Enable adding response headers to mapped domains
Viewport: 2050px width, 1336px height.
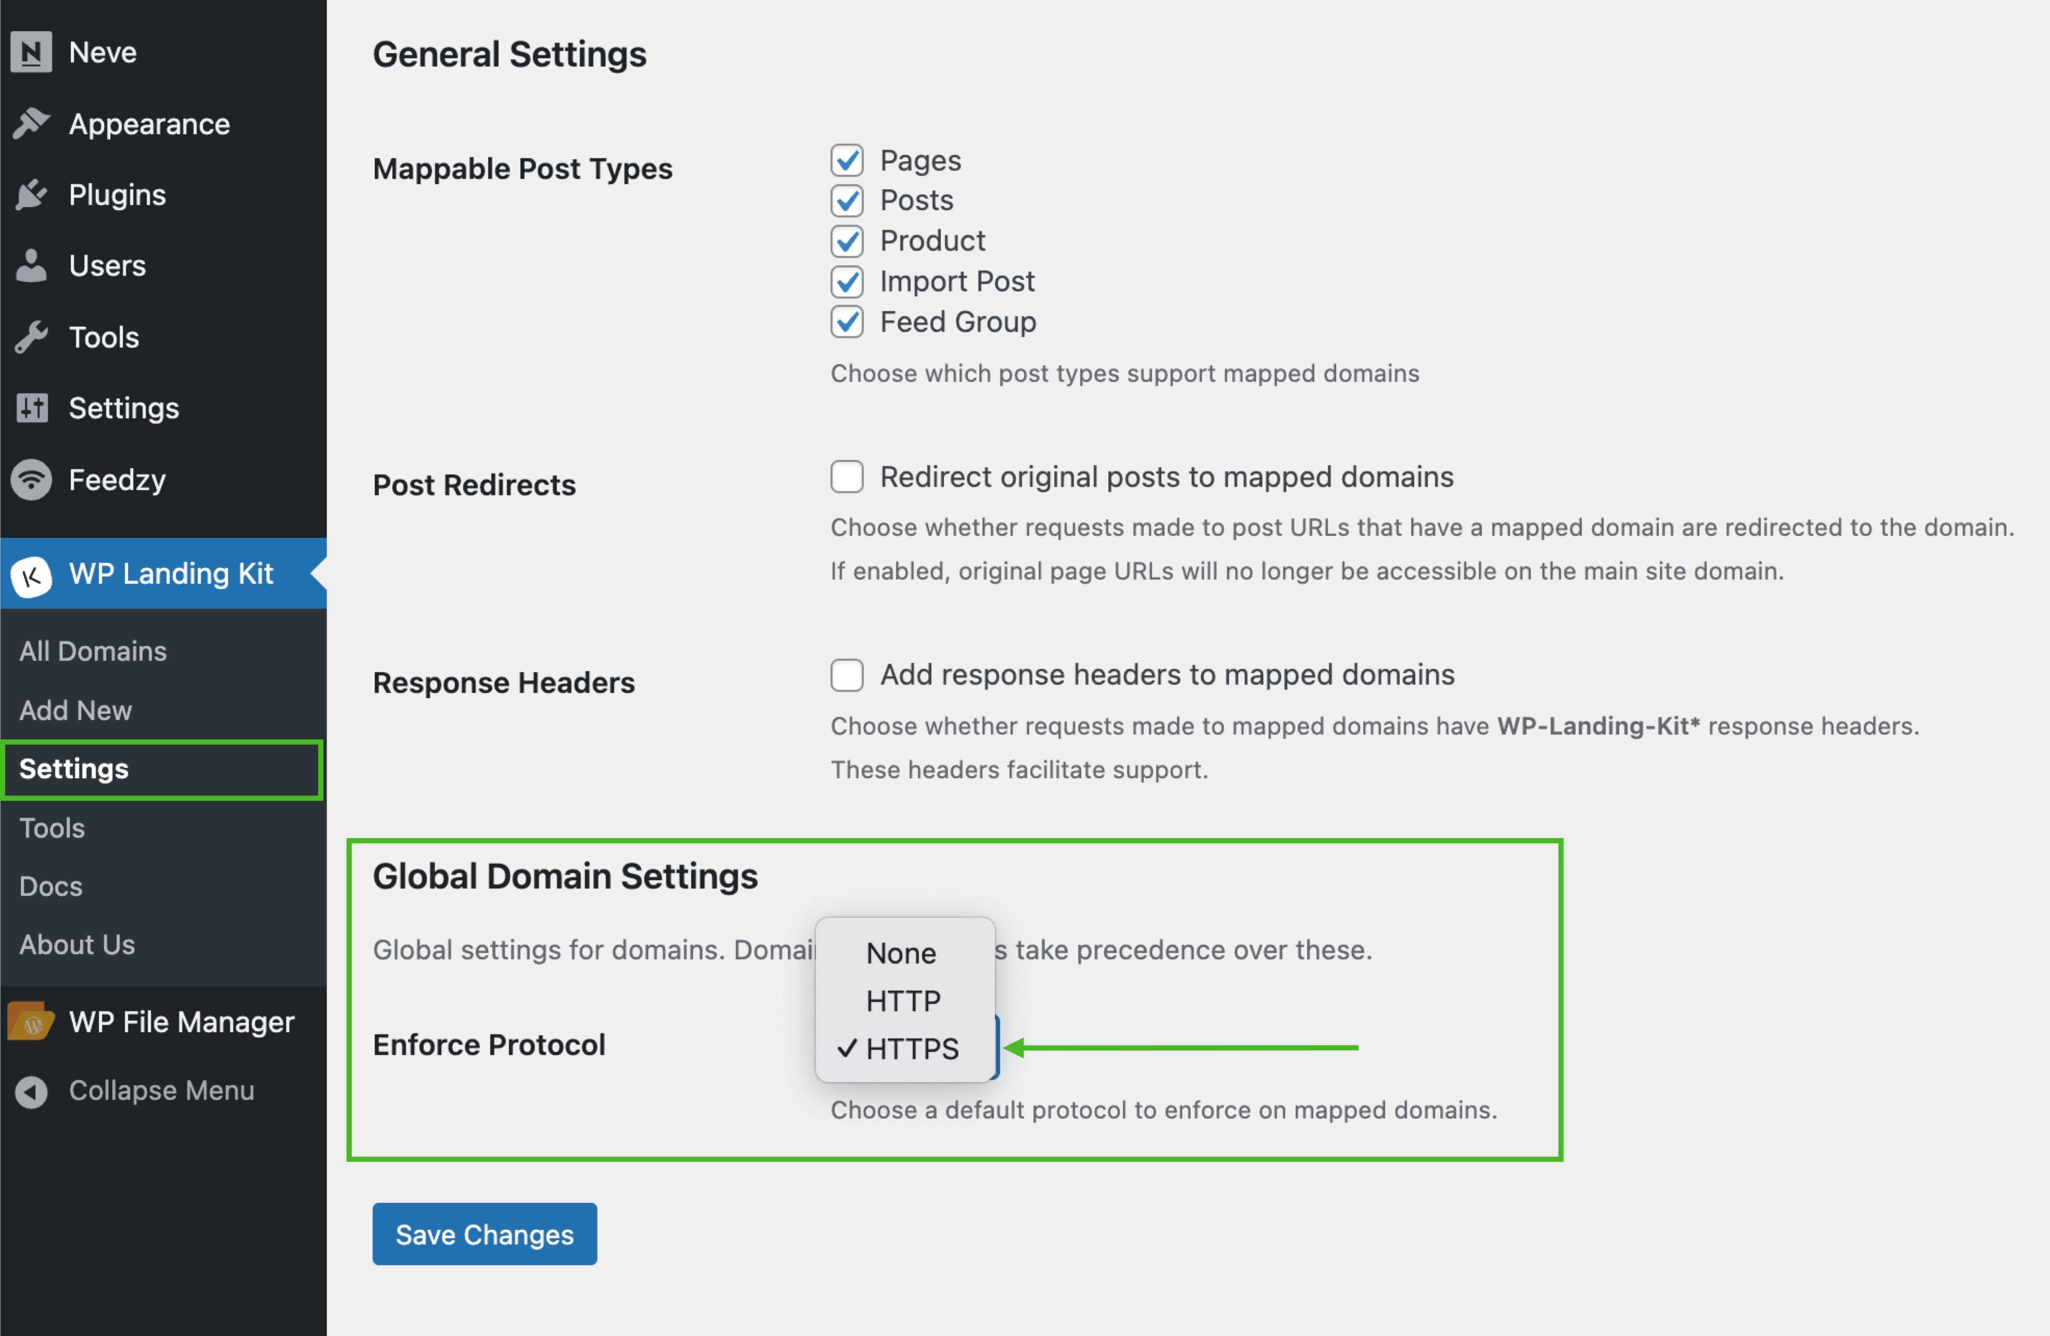pyautogui.click(x=847, y=675)
